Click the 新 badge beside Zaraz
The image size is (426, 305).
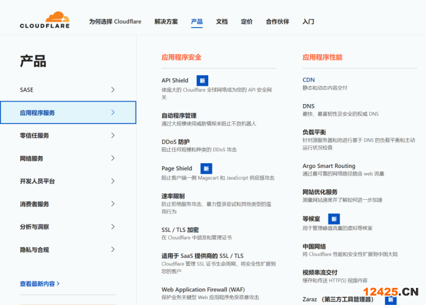point(390,300)
